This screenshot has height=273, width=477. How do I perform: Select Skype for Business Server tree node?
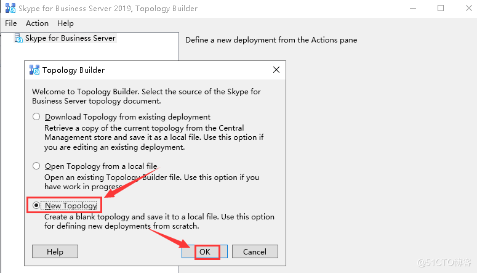(70, 38)
